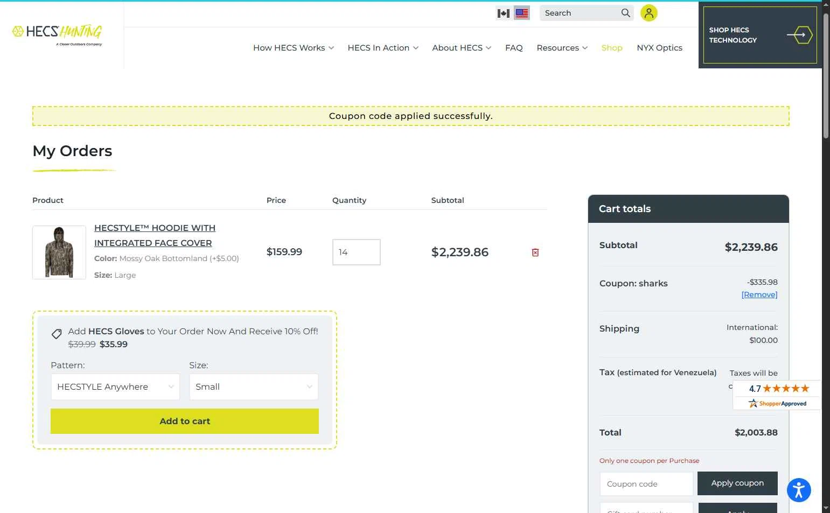Screen dimensions: 830x513
Task: Expand the Resources menu
Action: 562,48
